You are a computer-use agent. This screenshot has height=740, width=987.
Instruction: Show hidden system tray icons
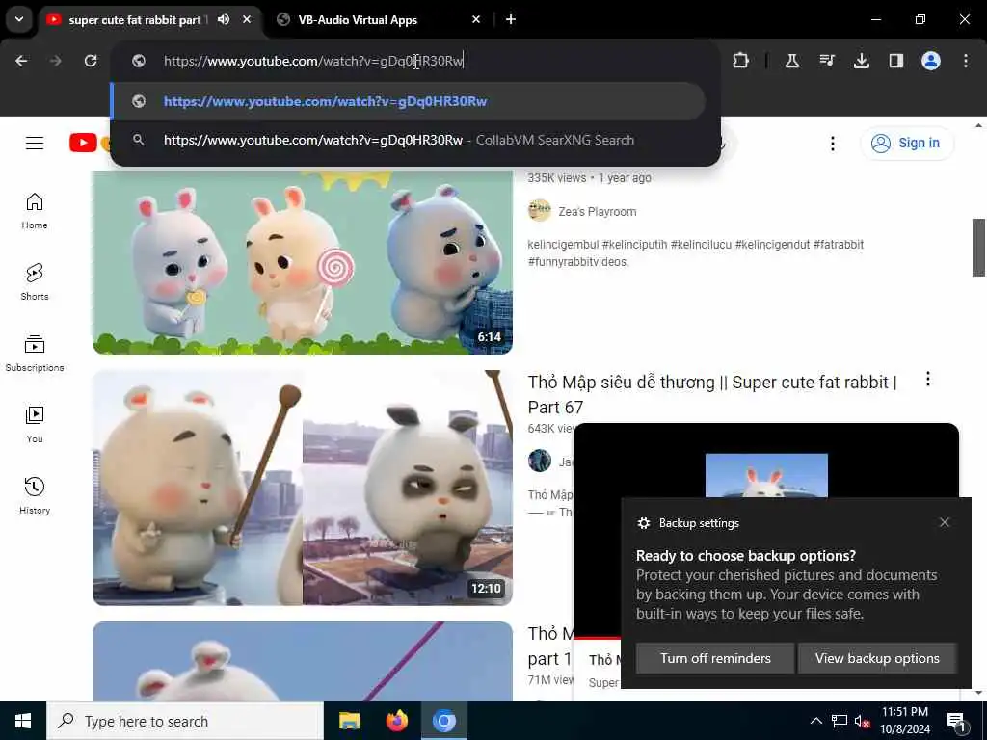(x=815, y=721)
